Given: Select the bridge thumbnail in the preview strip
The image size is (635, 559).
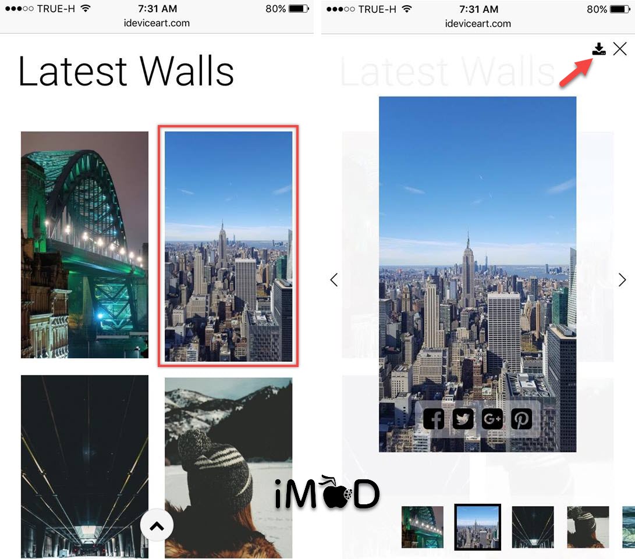Looking at the screenshot, I should coord(422,527).
